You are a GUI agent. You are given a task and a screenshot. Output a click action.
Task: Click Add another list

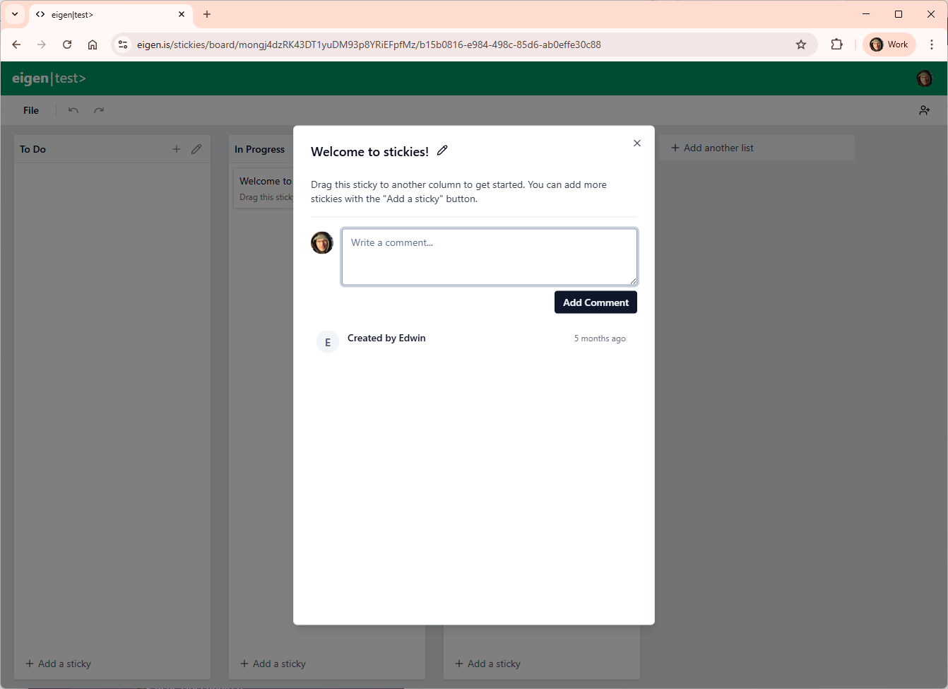pyautogui.click(x=718, y=148)
